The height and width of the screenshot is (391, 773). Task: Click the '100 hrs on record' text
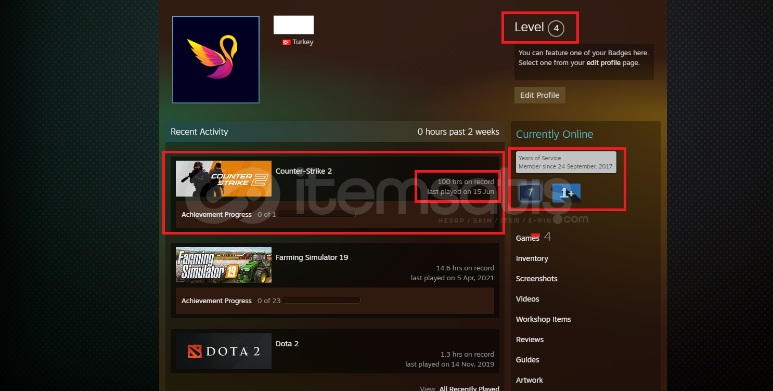tap(466, 182)
